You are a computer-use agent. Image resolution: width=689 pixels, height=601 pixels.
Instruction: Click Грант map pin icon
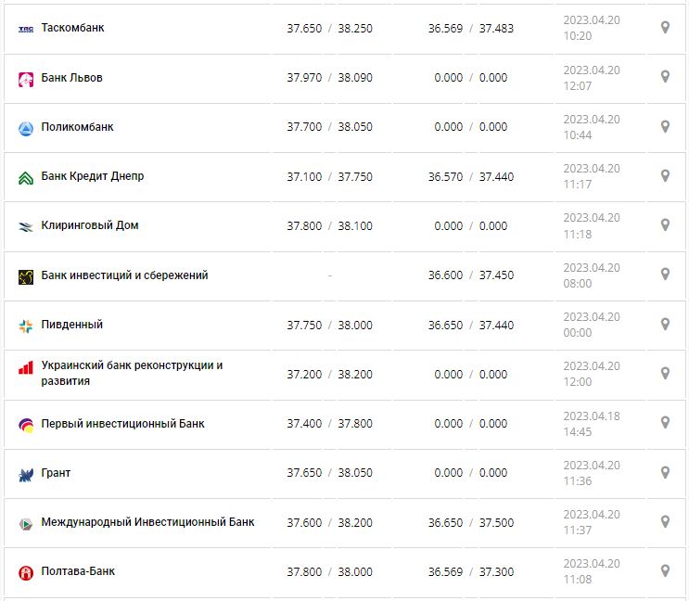pos(665,473)
